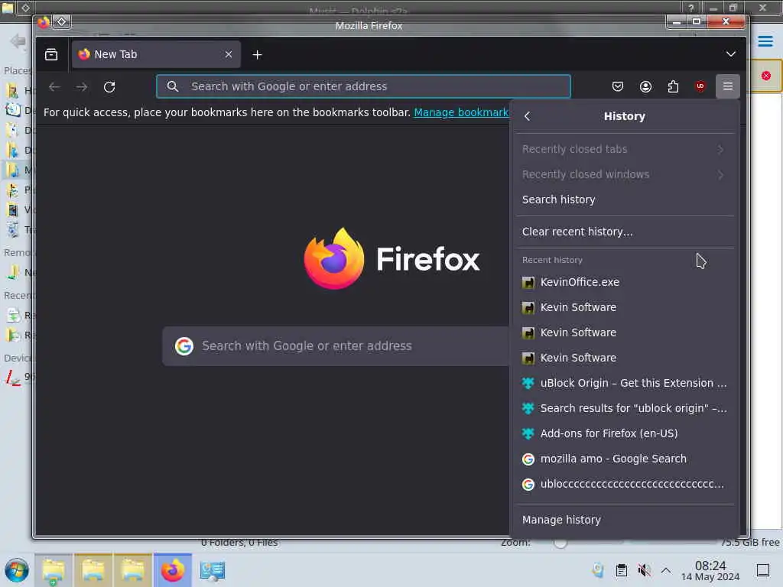Viewport: 783px width, 587px height.
Task: Click Dolphin window help question button
Action: click(x=690, y=8)
